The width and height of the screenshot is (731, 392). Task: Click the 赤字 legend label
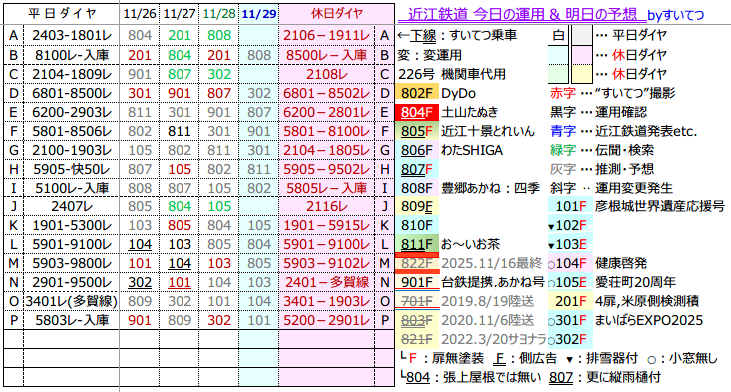pos(563,93)
